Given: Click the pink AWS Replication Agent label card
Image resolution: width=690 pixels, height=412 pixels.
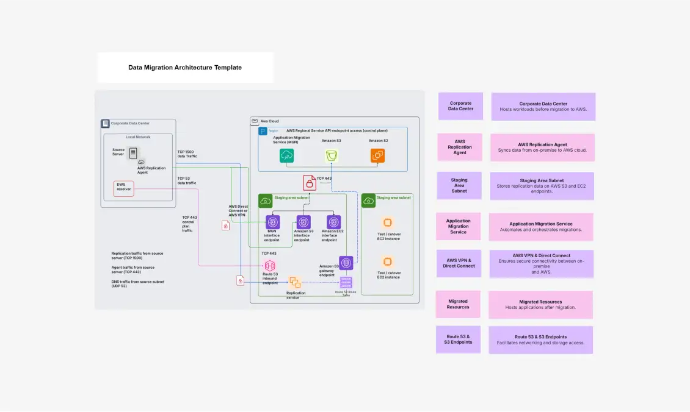Looking at the screenshot, I should [x=459, y=147].
